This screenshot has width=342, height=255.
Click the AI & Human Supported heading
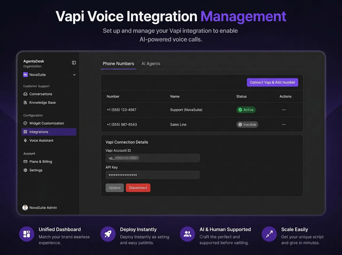[225, 229]
